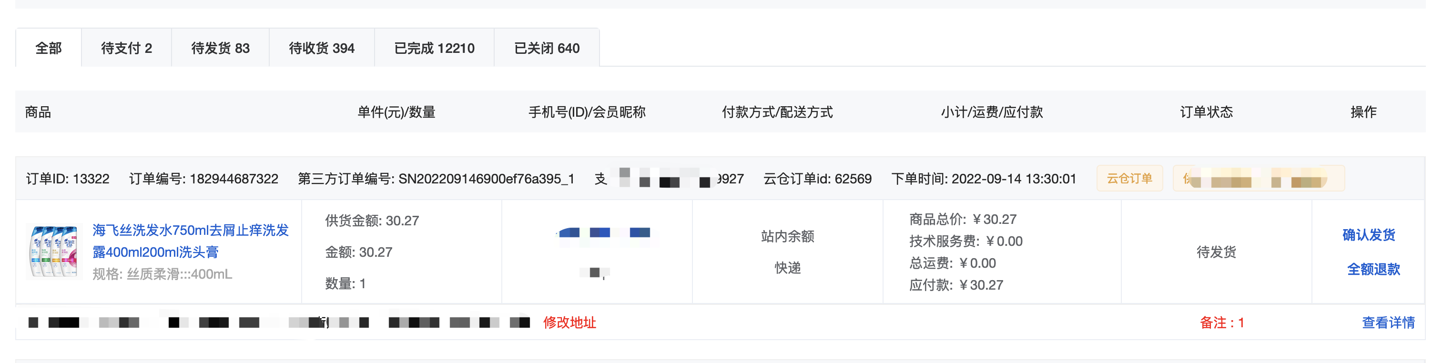
Task: Click the Head & Shoulders shampoo product thumbnail
Action: [54, 252]
